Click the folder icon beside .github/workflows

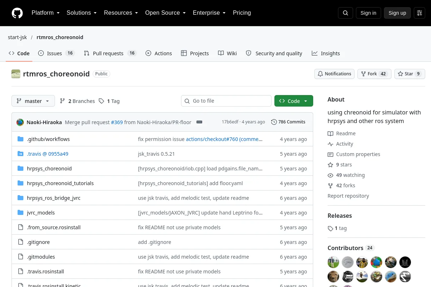[20, 139]
